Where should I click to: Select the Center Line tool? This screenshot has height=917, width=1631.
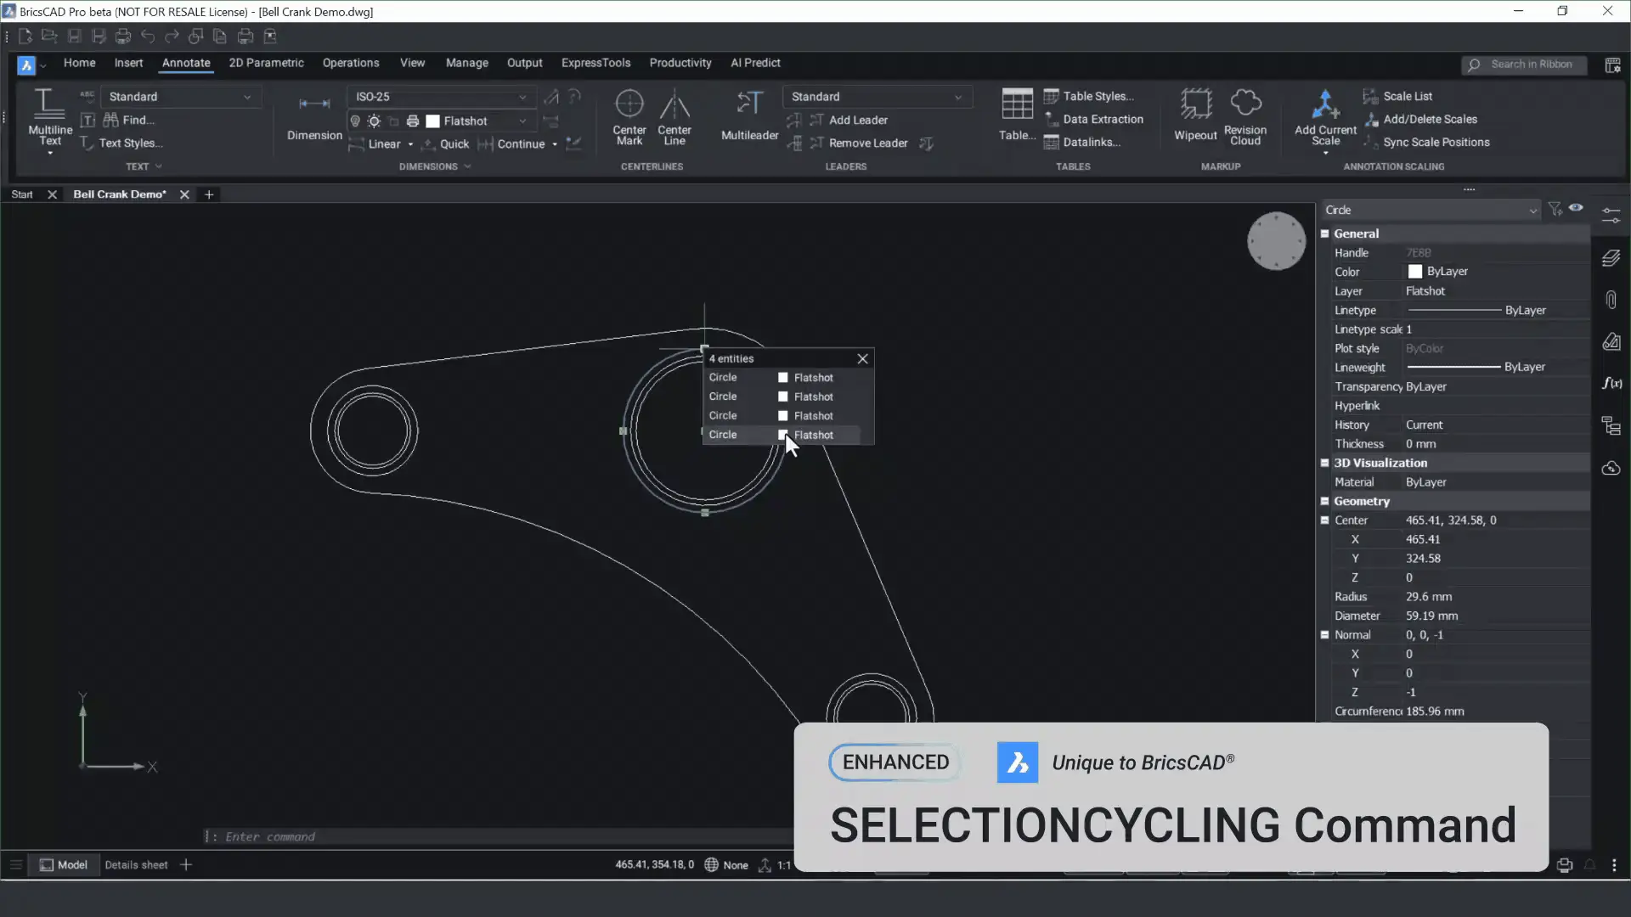pos(674,104)
